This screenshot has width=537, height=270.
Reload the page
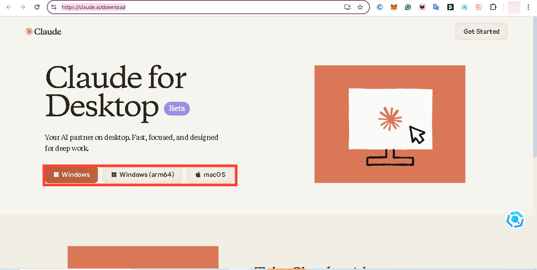(37, 7)
